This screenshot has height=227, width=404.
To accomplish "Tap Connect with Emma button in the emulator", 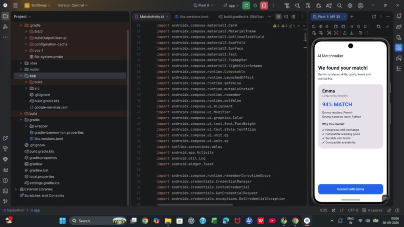I will click(350, 189).
